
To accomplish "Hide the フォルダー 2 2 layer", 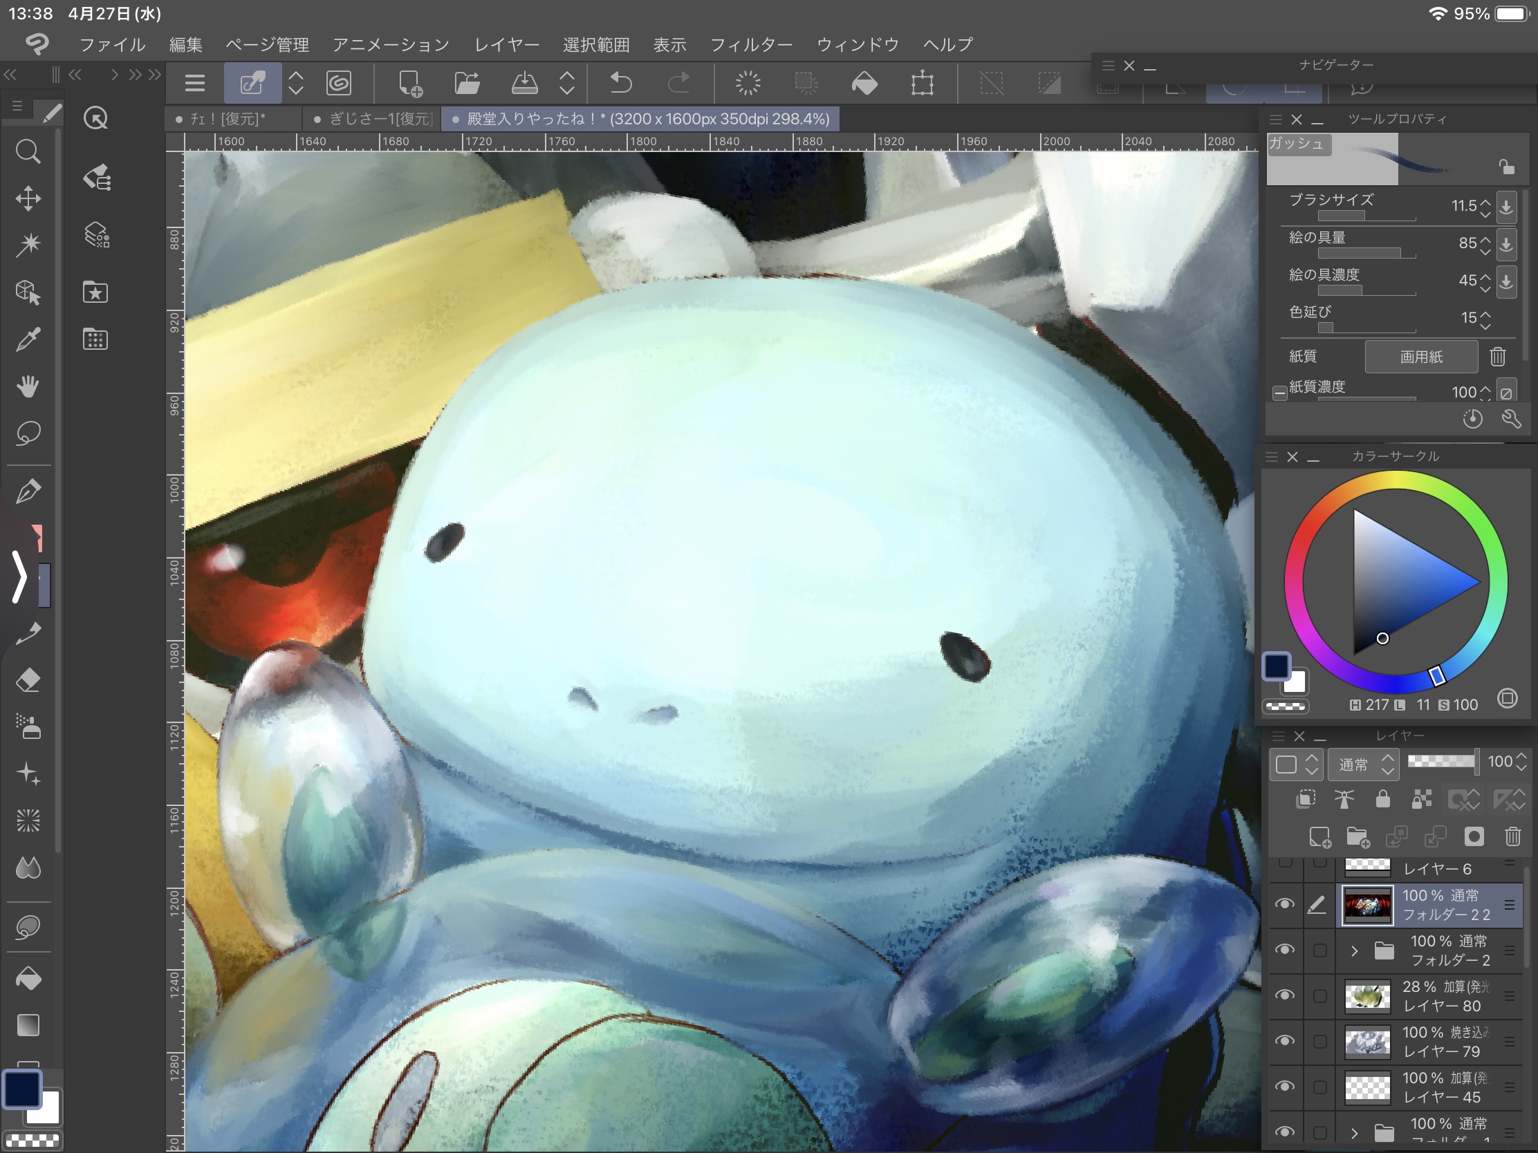I will [1284, 904].
